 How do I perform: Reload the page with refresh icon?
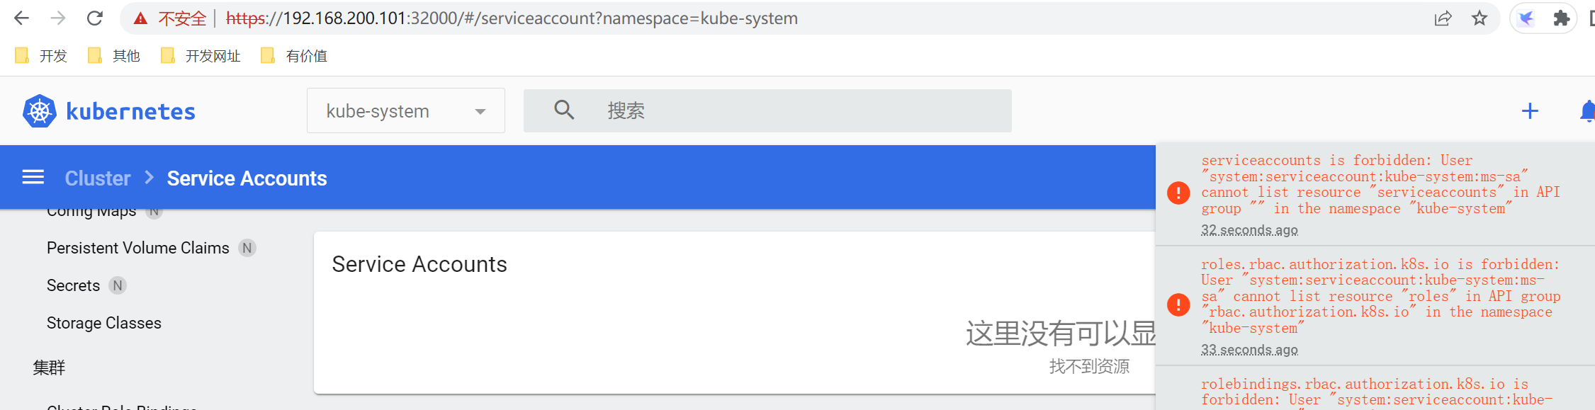tap(94, 18)
